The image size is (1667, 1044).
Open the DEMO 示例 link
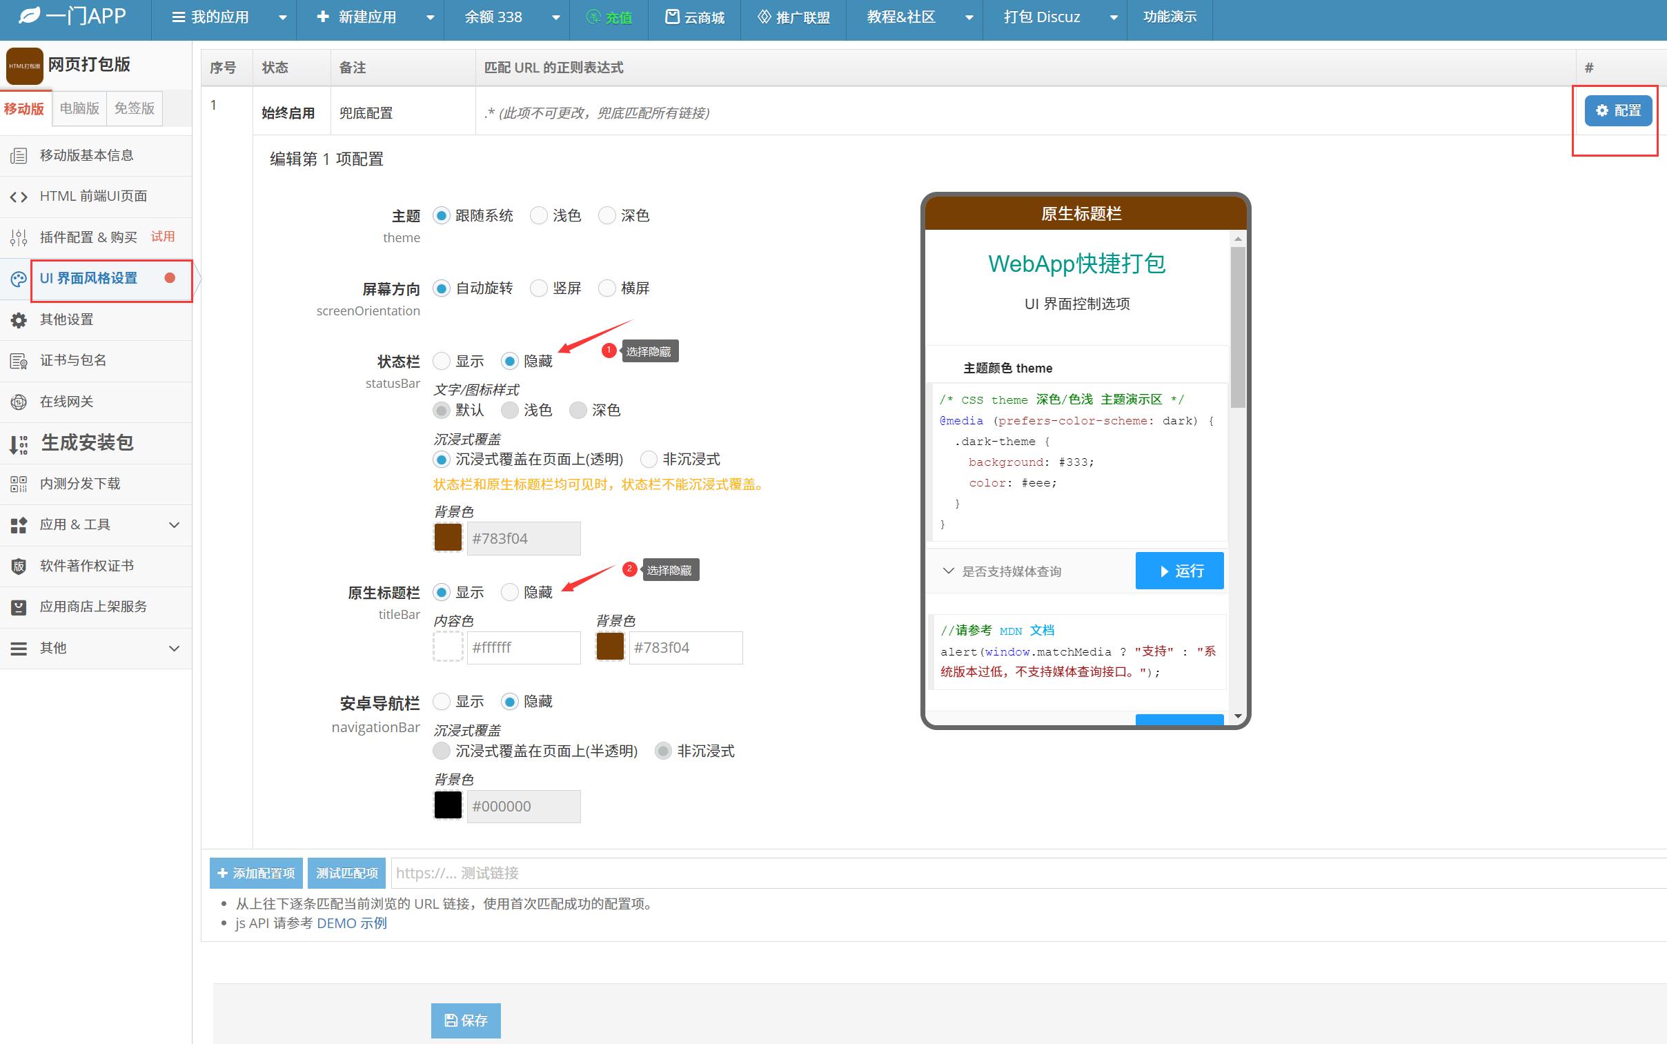pyautogui.click(x=352, y=924)
